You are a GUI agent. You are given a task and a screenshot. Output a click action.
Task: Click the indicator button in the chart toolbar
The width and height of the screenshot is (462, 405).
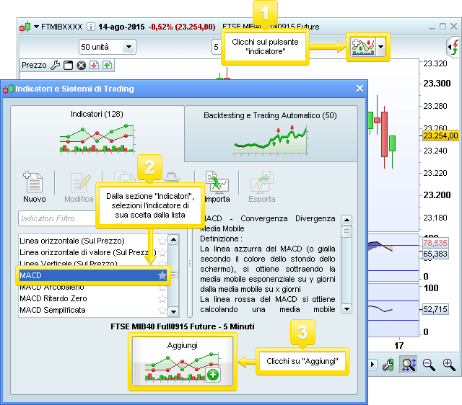coord(363,47)
